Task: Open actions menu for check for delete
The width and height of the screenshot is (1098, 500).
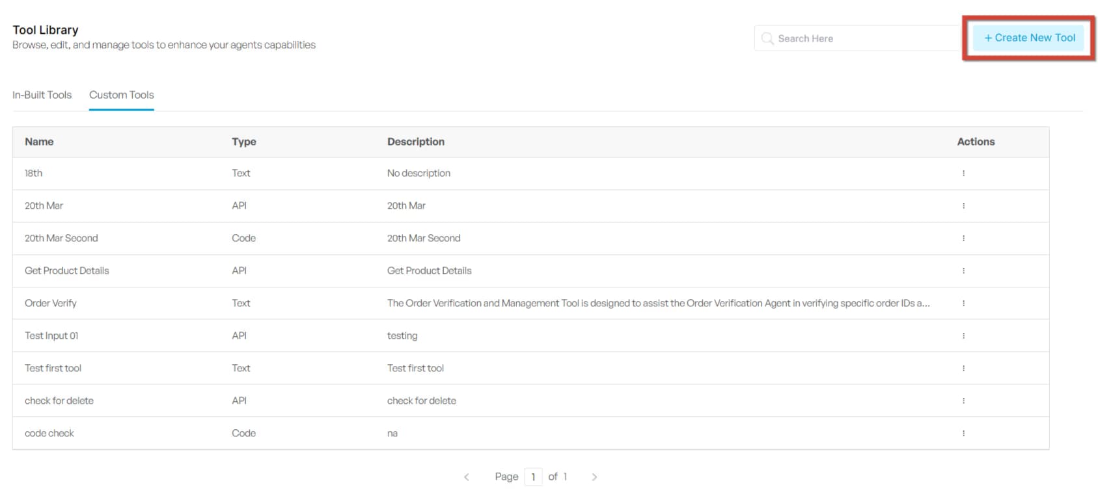Action: 963,401
